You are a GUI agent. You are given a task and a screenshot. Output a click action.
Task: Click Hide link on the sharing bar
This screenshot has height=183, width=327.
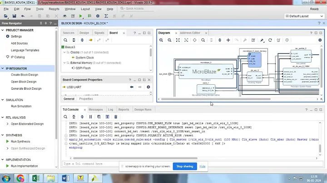coord(202,166)
